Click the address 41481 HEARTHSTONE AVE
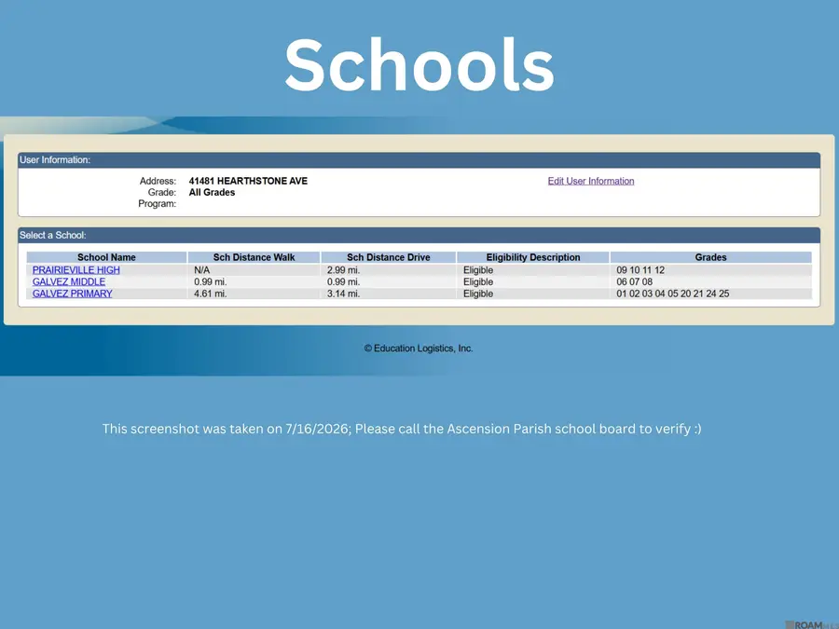Viewport: 839px width, 629px height. coord(248,181)
